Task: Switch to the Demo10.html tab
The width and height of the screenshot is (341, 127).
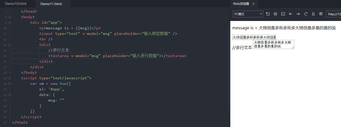Action: 16,4
